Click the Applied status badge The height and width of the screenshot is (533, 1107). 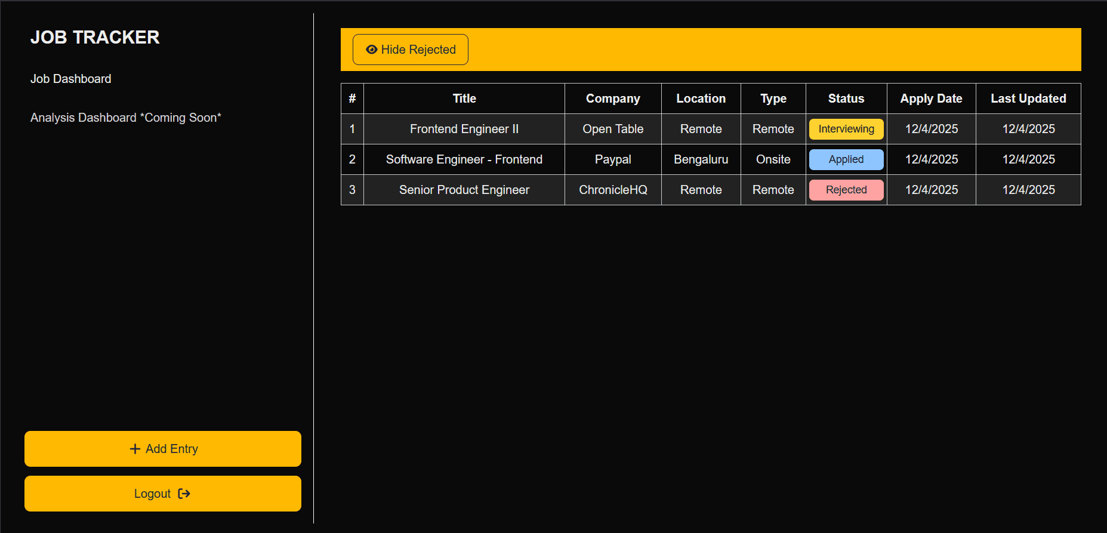coord(846,159)
